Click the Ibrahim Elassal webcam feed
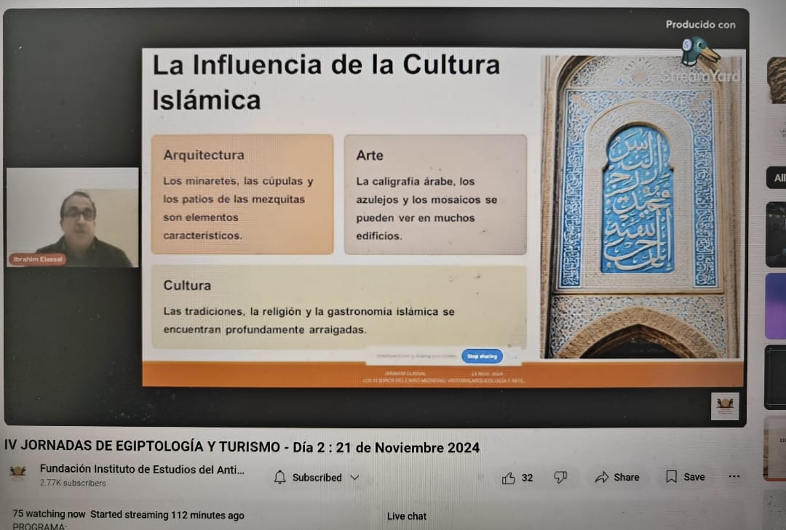Viewport: 786px width, 530px height. (73, 217)
